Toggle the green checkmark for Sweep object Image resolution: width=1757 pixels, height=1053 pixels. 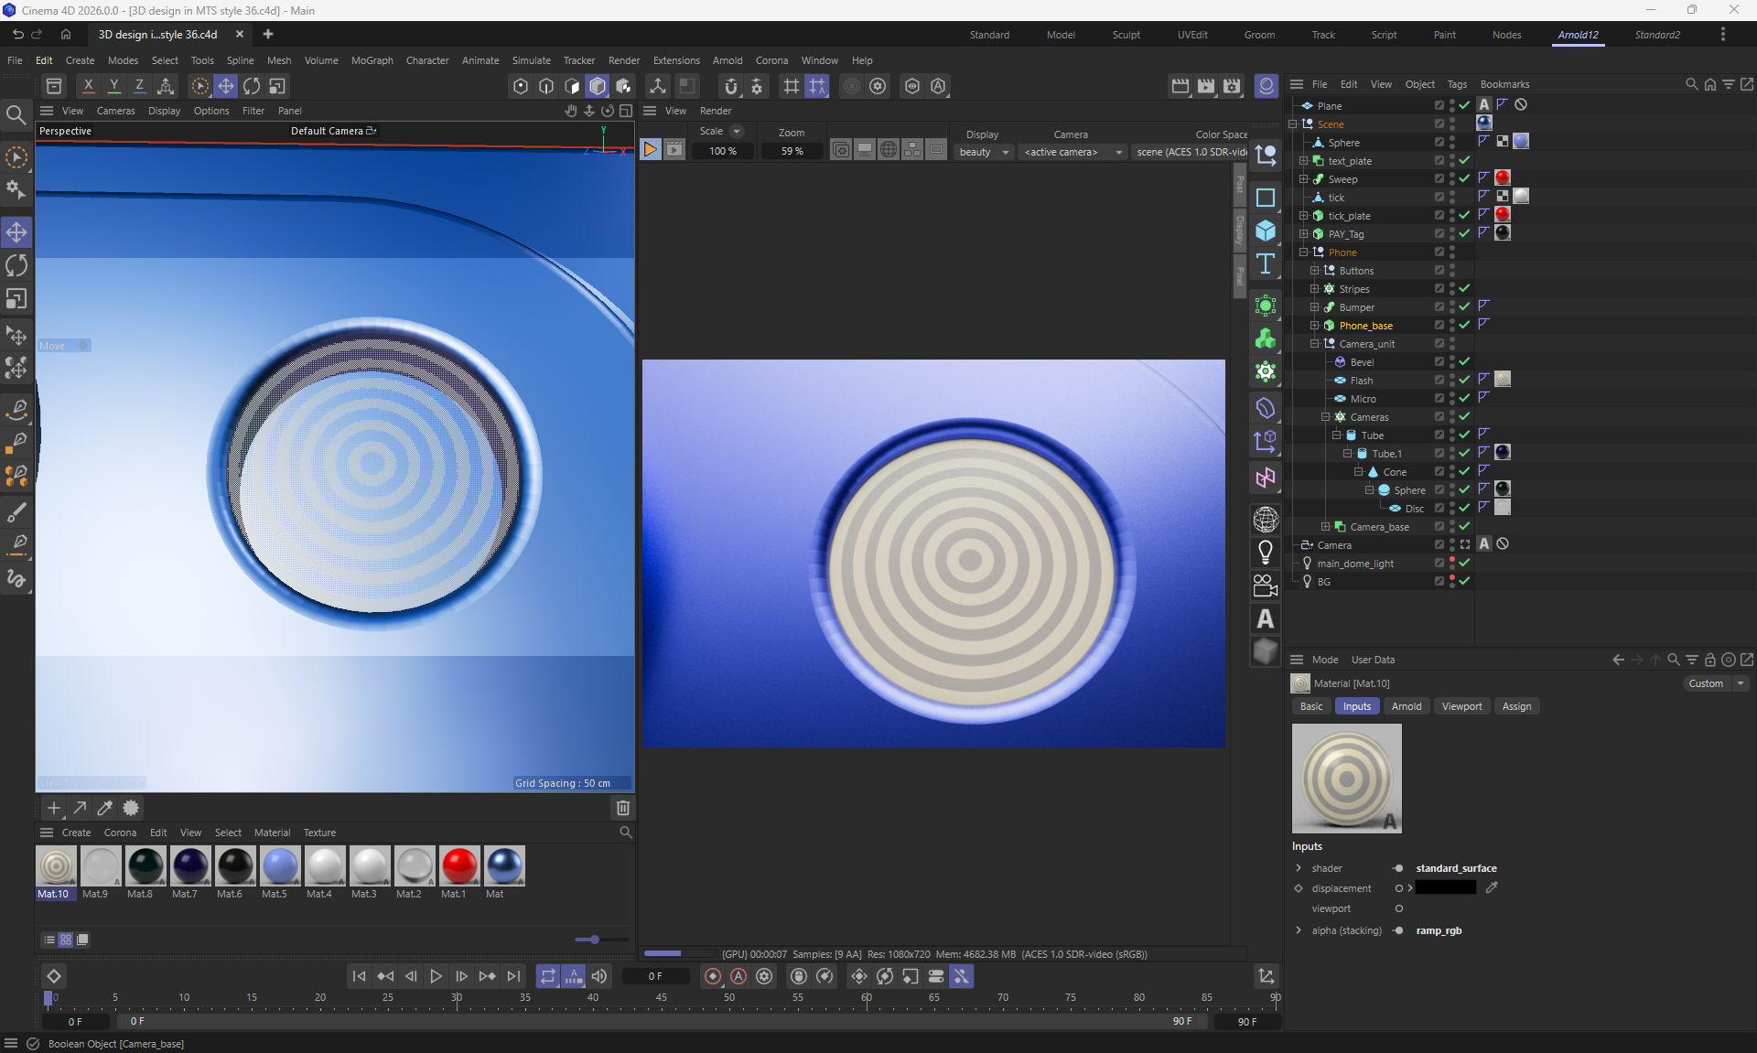tap(1464, 178)
